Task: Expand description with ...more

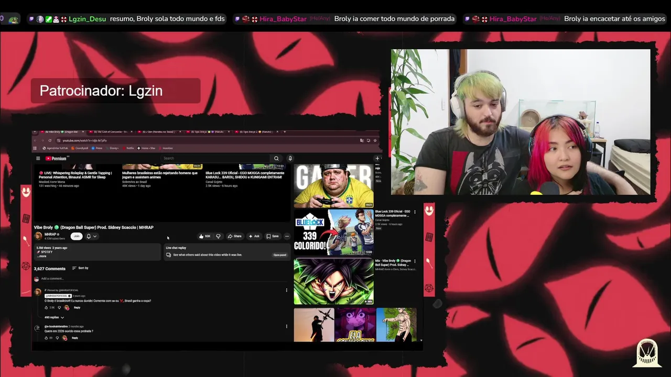Action: click(x=42, y=256)
